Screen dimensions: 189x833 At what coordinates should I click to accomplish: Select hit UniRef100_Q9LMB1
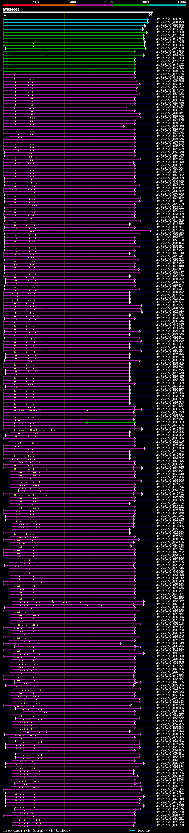click(x=170, y=165)
